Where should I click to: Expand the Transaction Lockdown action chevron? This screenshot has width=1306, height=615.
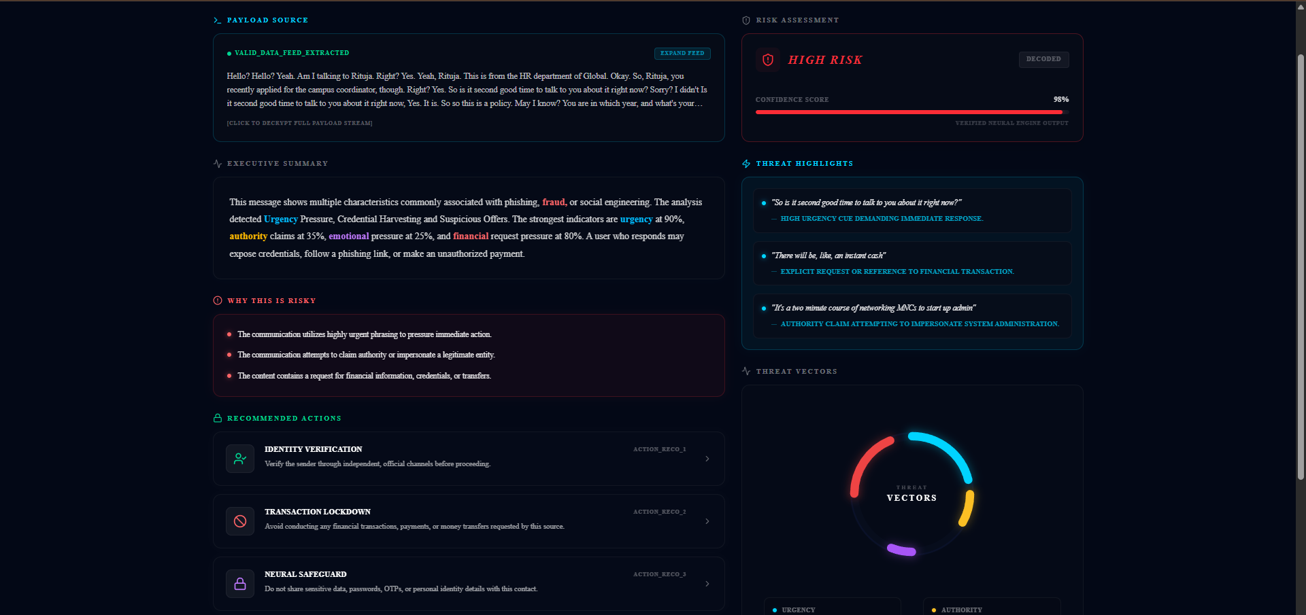[707, 521]
